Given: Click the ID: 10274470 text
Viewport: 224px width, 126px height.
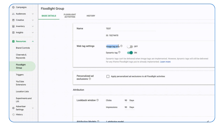Looking at the screenshot, I should click(x=112, y=35).
